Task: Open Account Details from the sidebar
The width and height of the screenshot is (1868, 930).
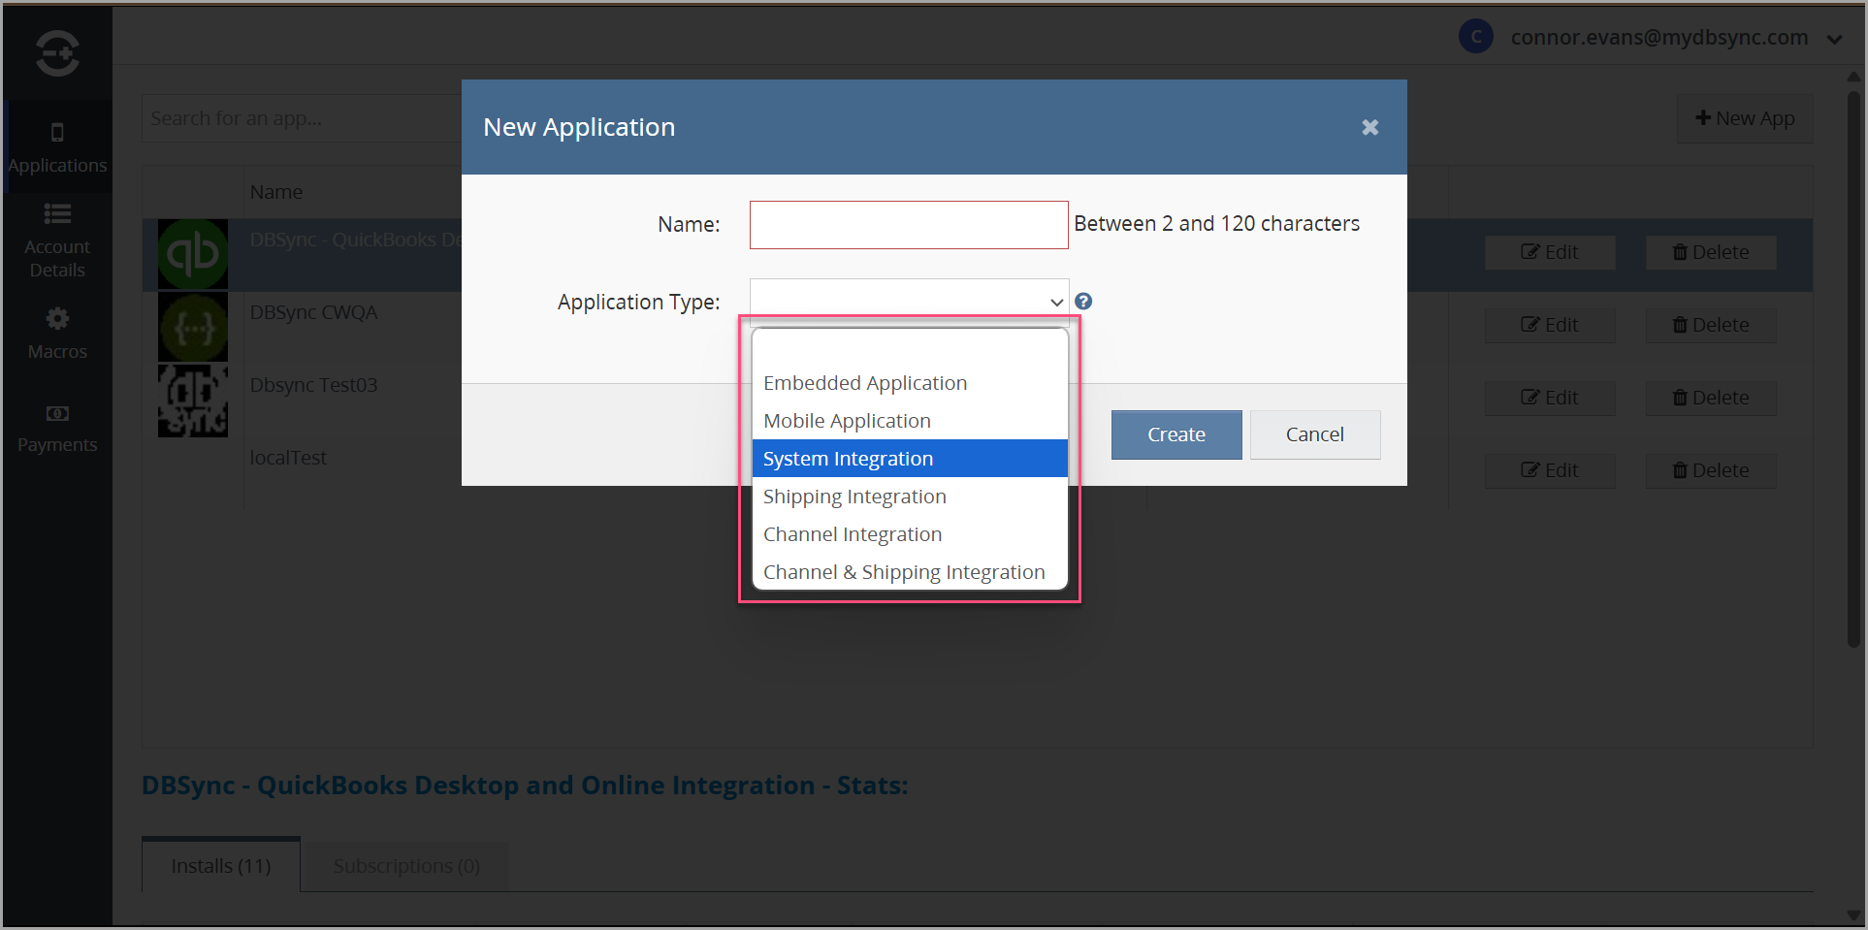Action: 57,240
